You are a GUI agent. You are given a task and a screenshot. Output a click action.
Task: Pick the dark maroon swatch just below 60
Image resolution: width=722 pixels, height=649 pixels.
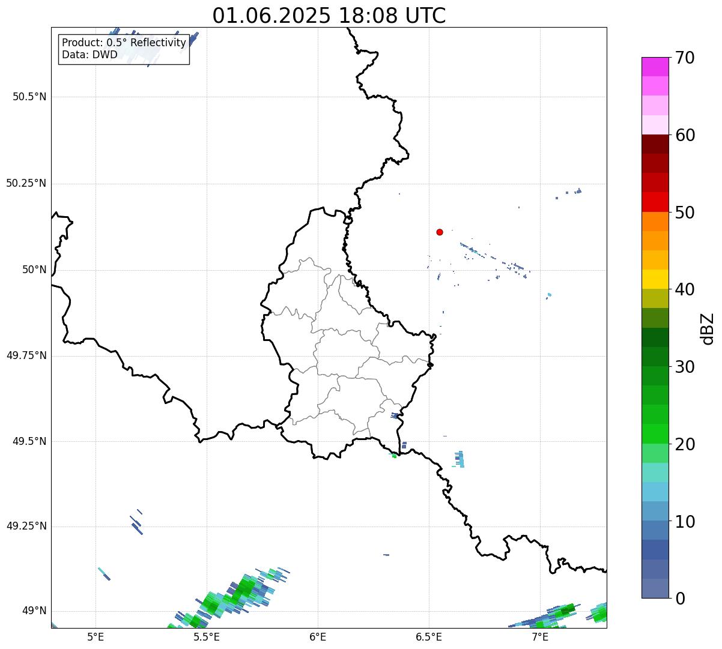pos(655,144)
